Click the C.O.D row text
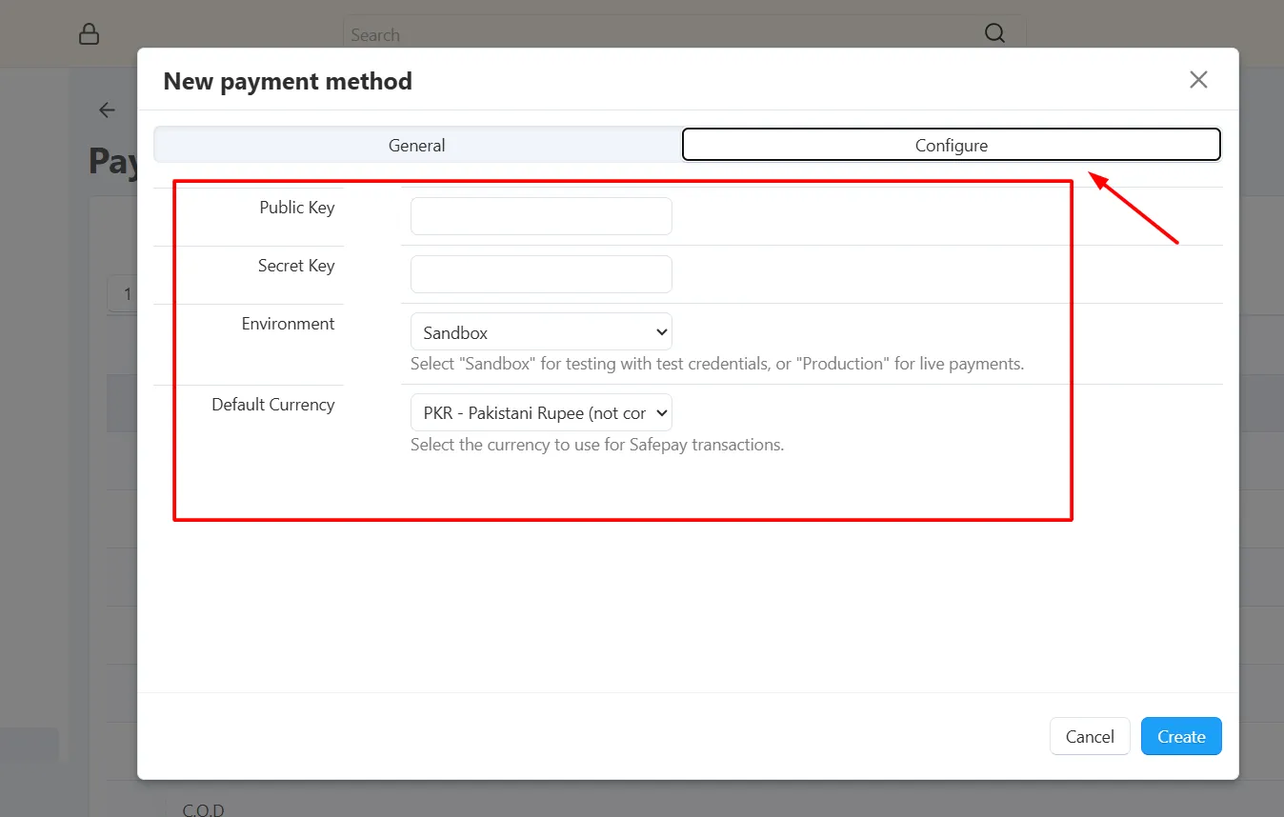 coord(204,810)
